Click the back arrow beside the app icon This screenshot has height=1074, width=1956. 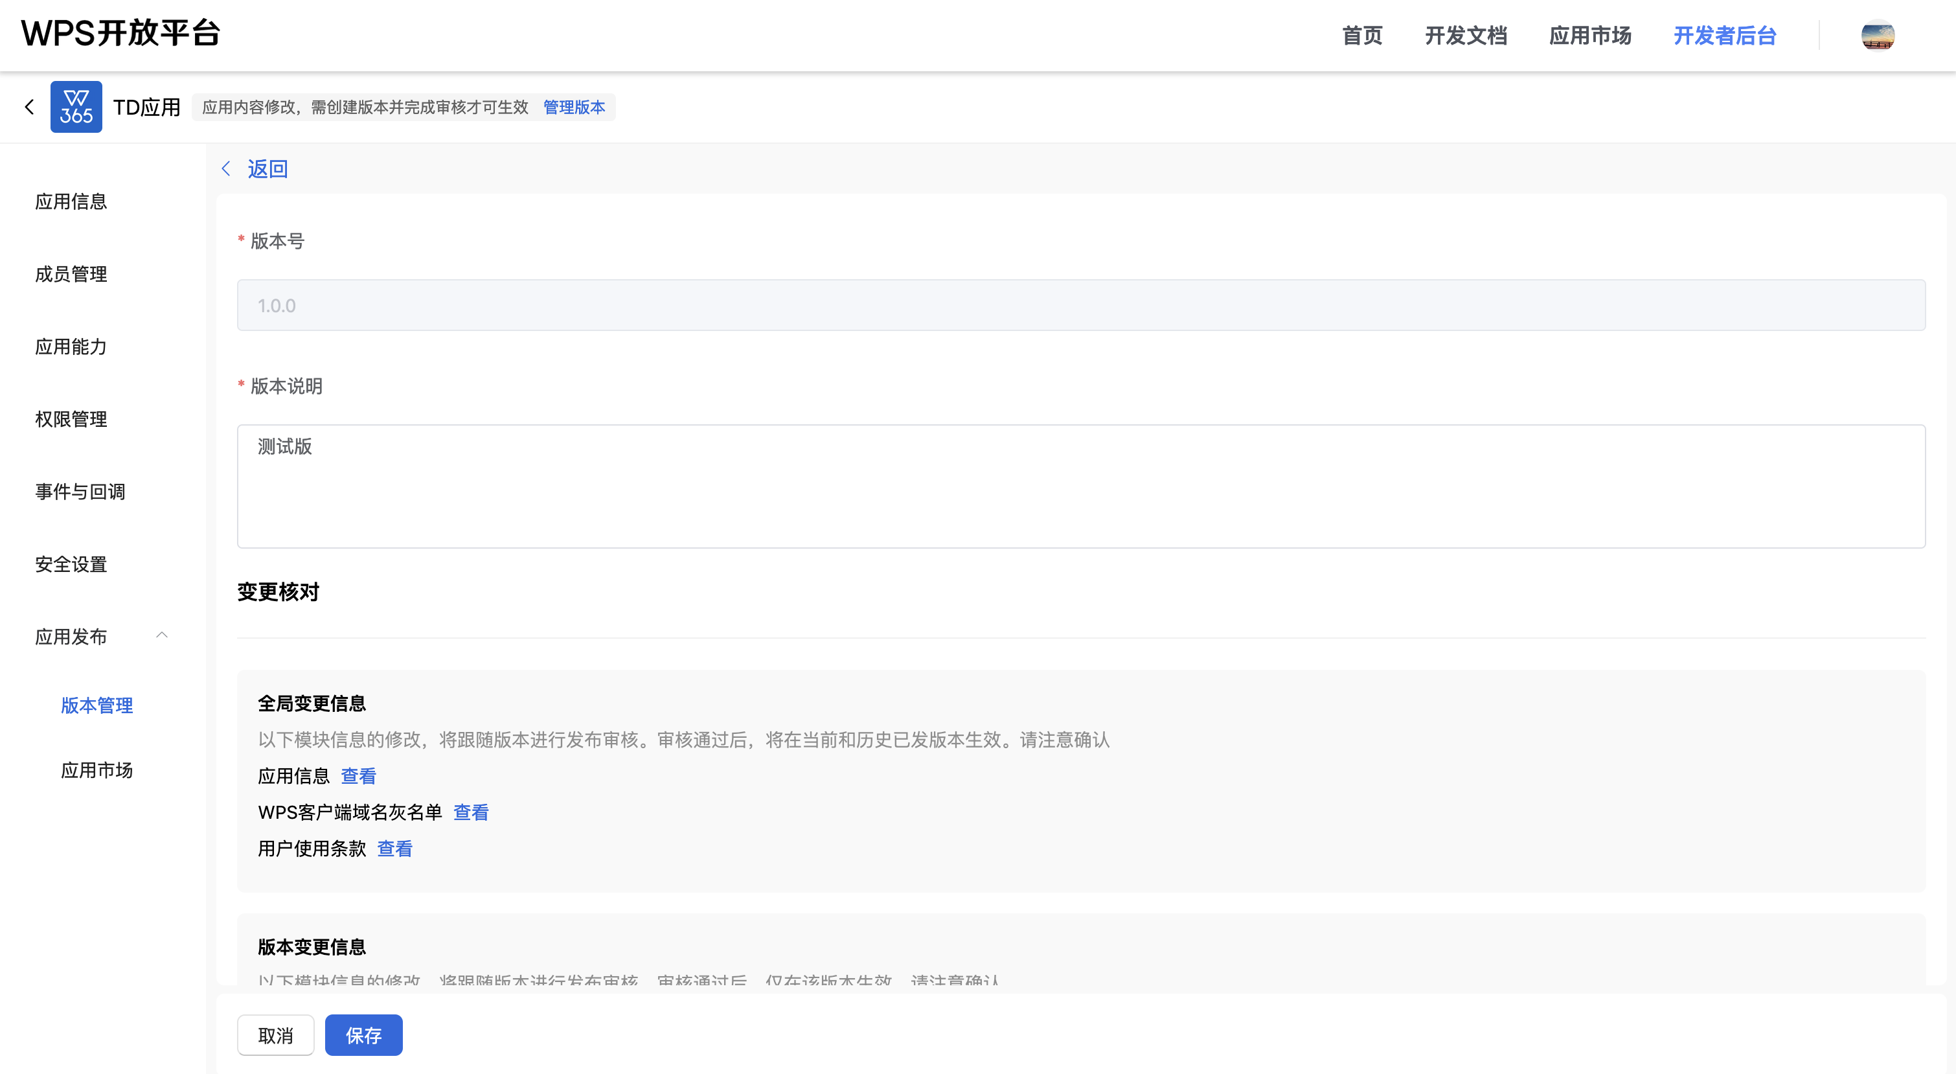30,107
